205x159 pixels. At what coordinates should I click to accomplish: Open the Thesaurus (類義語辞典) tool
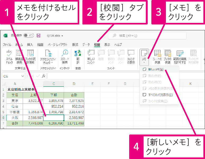point(19,57)
